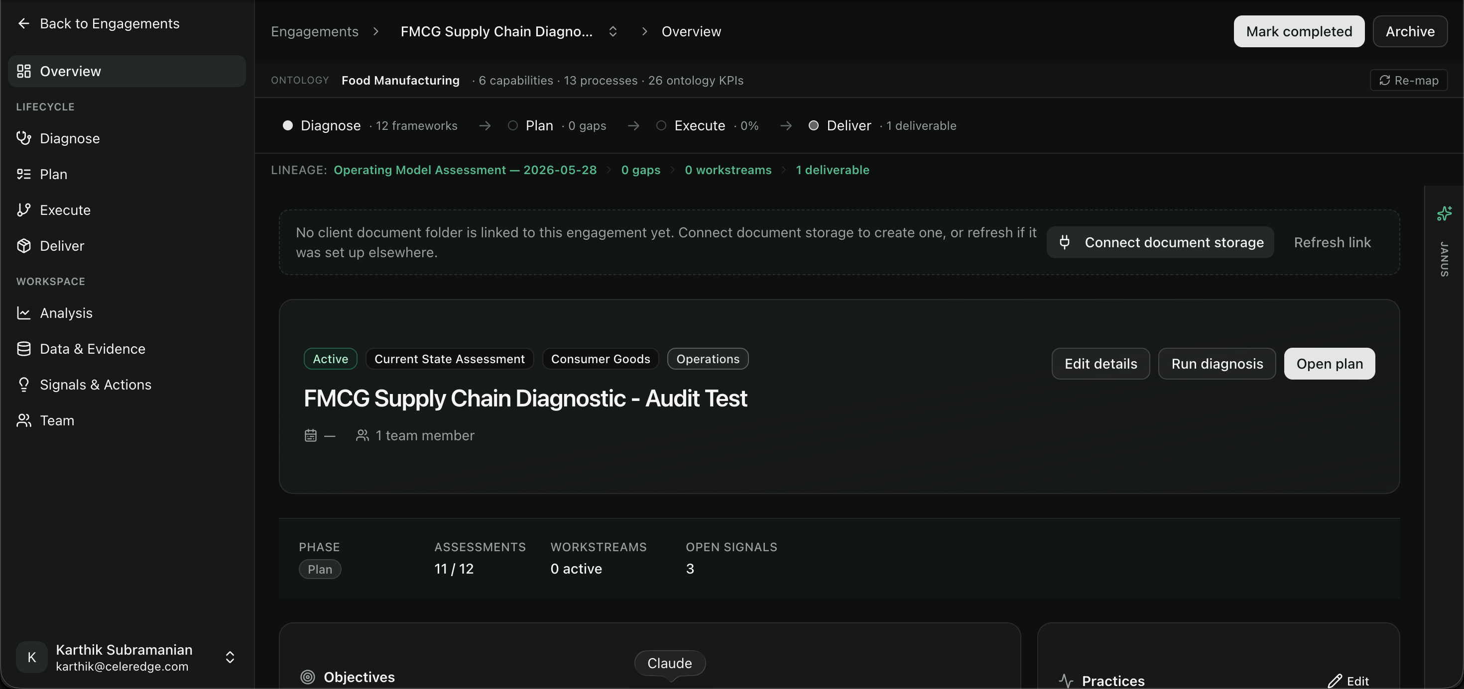Click the Team people icon in sidebar
The height and width of the screenshot is (689, 1464).
point(23,420)
